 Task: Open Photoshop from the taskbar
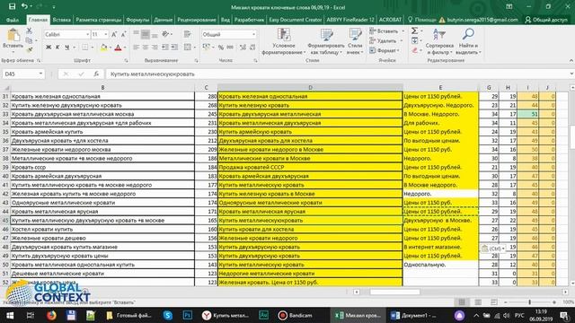pos(188,315)
